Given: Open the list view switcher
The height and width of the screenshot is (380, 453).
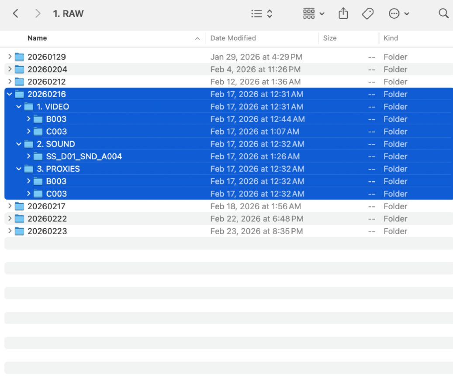Looking at the screenshot, I should 262,14.
